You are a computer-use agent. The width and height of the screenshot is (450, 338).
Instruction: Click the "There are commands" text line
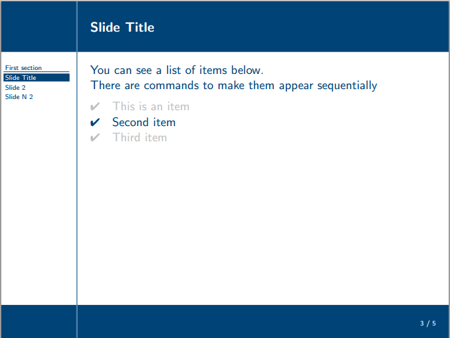[234, 85]
